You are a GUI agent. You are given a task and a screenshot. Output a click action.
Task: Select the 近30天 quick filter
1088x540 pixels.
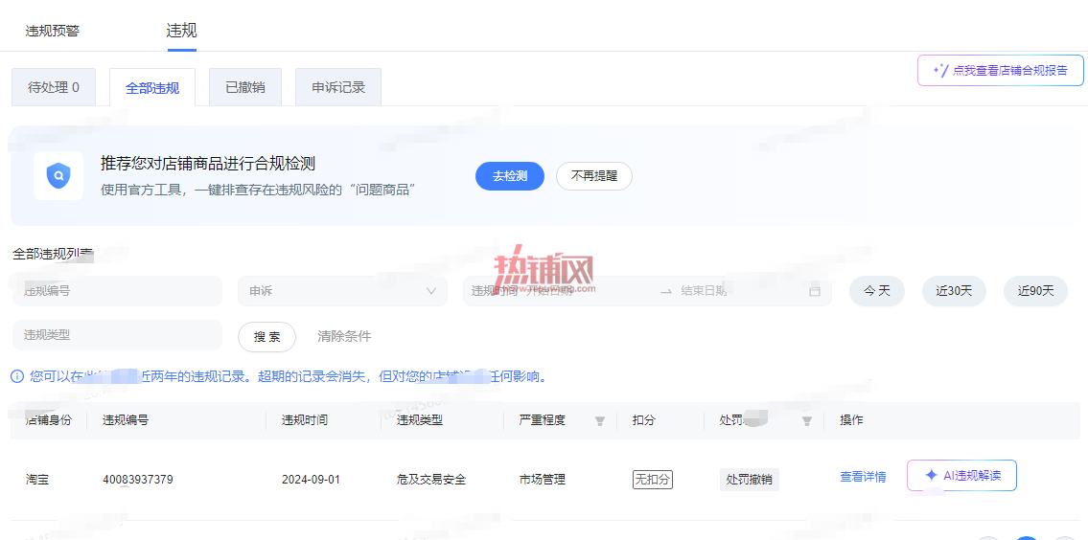click(954, 291)
